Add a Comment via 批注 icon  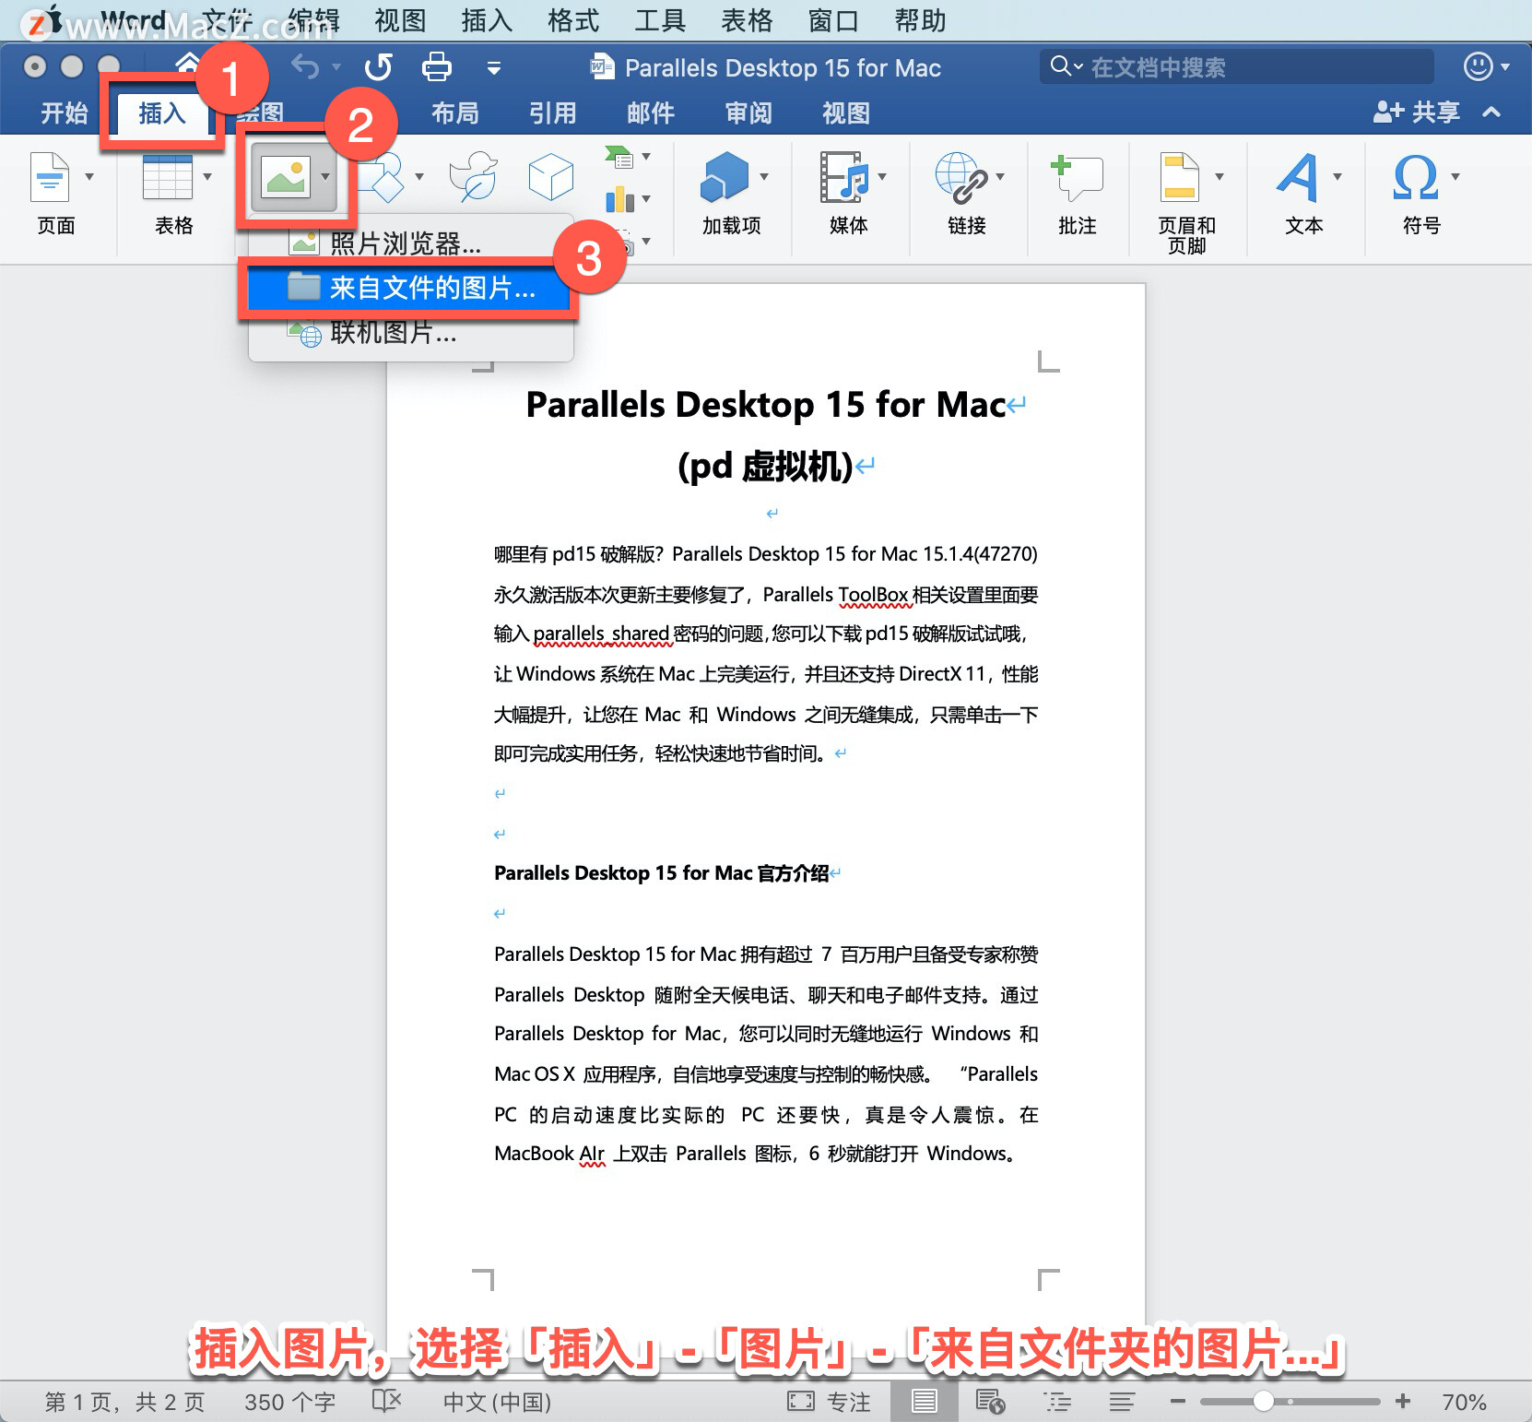[1077, 176]
